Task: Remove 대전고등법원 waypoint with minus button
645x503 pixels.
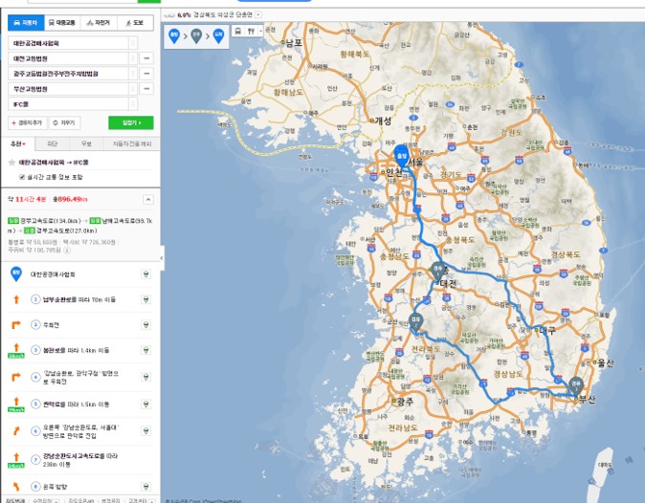Action: (x=147, y=58)
